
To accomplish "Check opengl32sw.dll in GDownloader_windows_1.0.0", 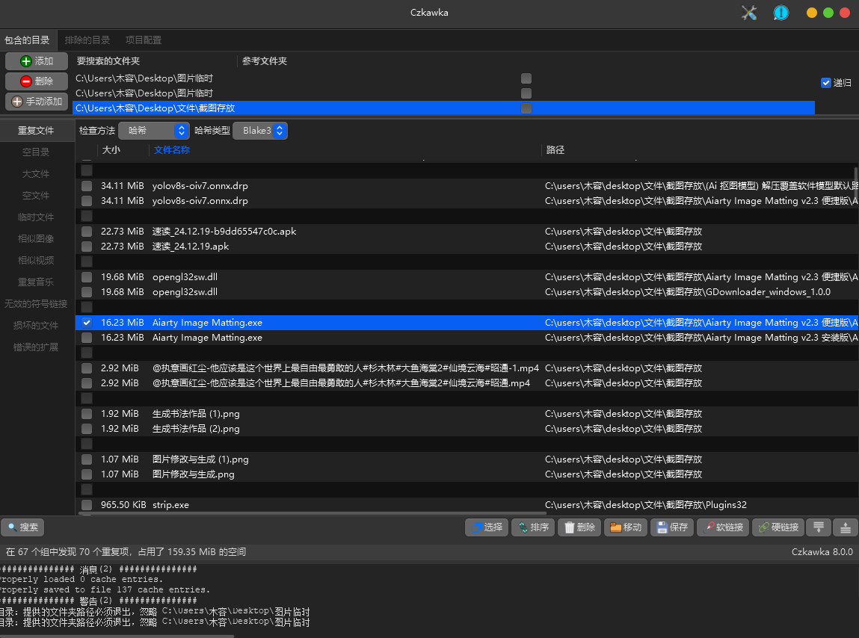I will (87, 292).
